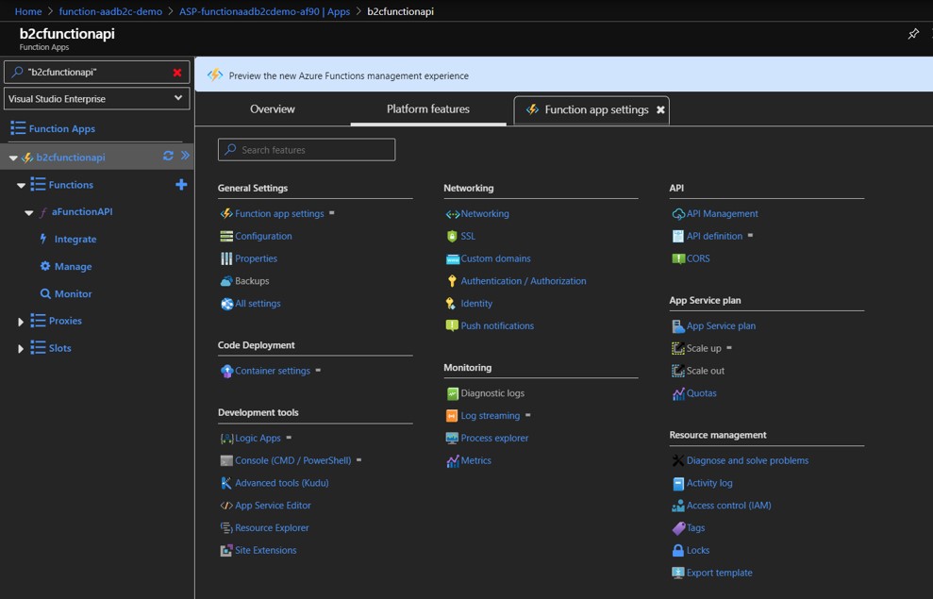The height and width of the screenshot is (599, 933).
Task: Click the Function app settings lightning icon
Action: 226,213
